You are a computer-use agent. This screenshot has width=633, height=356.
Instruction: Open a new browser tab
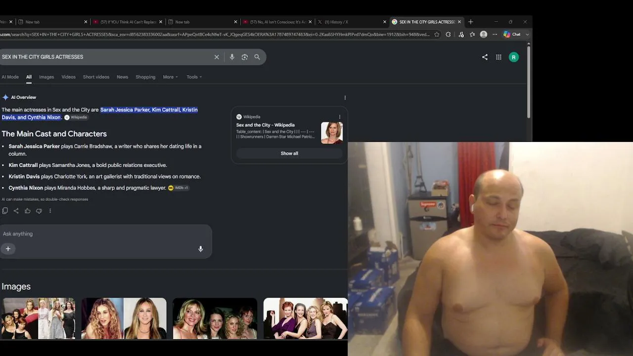pos(471,22)
